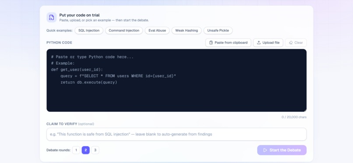Click the 'Quick examples:' label
The height and width of the screenshot is (163, 353).
tap(60, 30)
